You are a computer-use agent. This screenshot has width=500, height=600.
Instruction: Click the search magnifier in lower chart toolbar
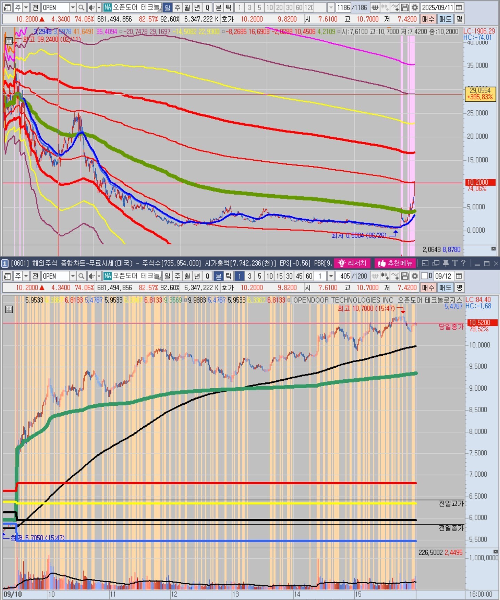(x=81, y=276)
